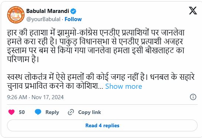
Task: Click the reply speech bubble icon
Action: click(x=38, y=112)
